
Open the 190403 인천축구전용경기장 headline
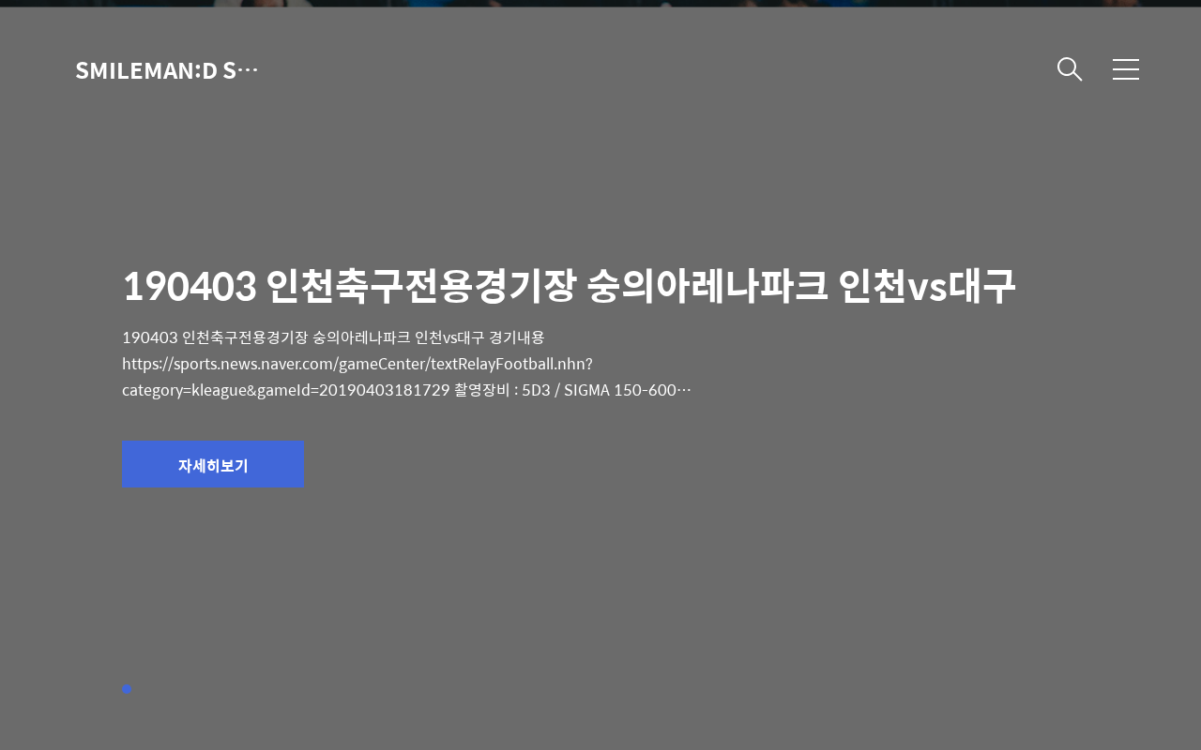tap(569, 286)
